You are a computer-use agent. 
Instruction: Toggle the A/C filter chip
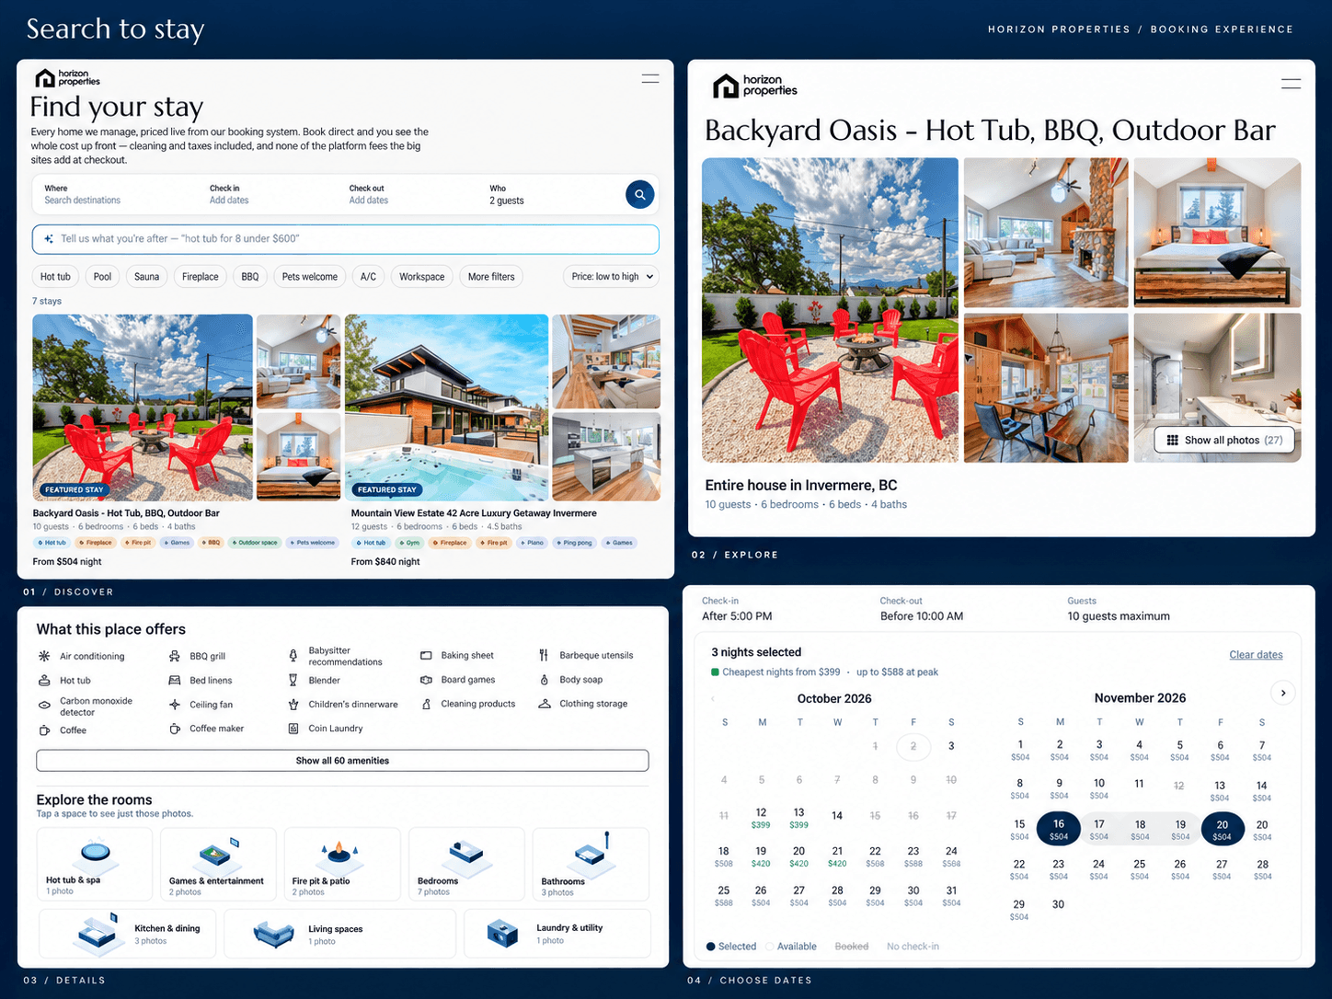point(368,277)
